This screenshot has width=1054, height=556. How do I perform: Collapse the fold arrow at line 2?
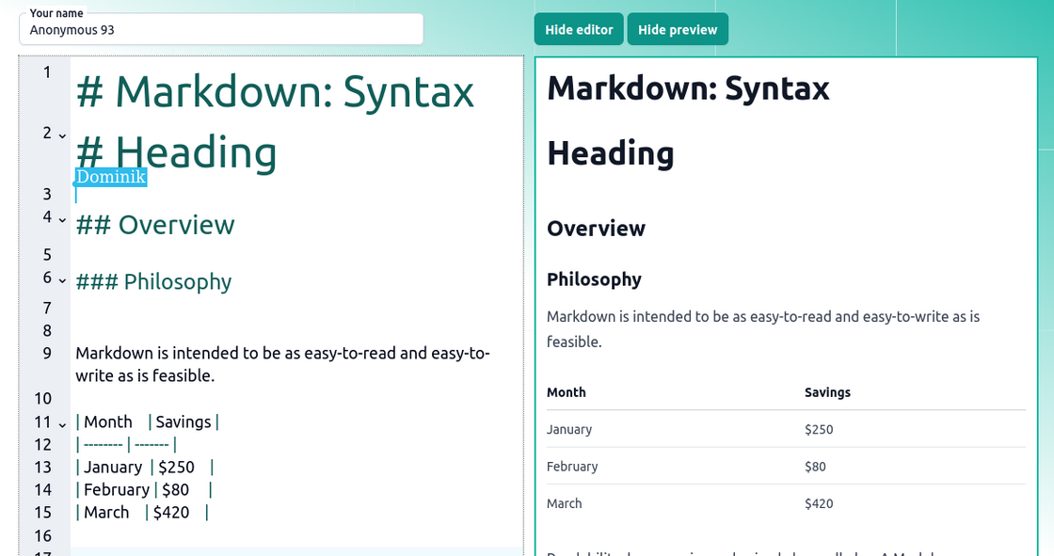(x=62, y=135)
